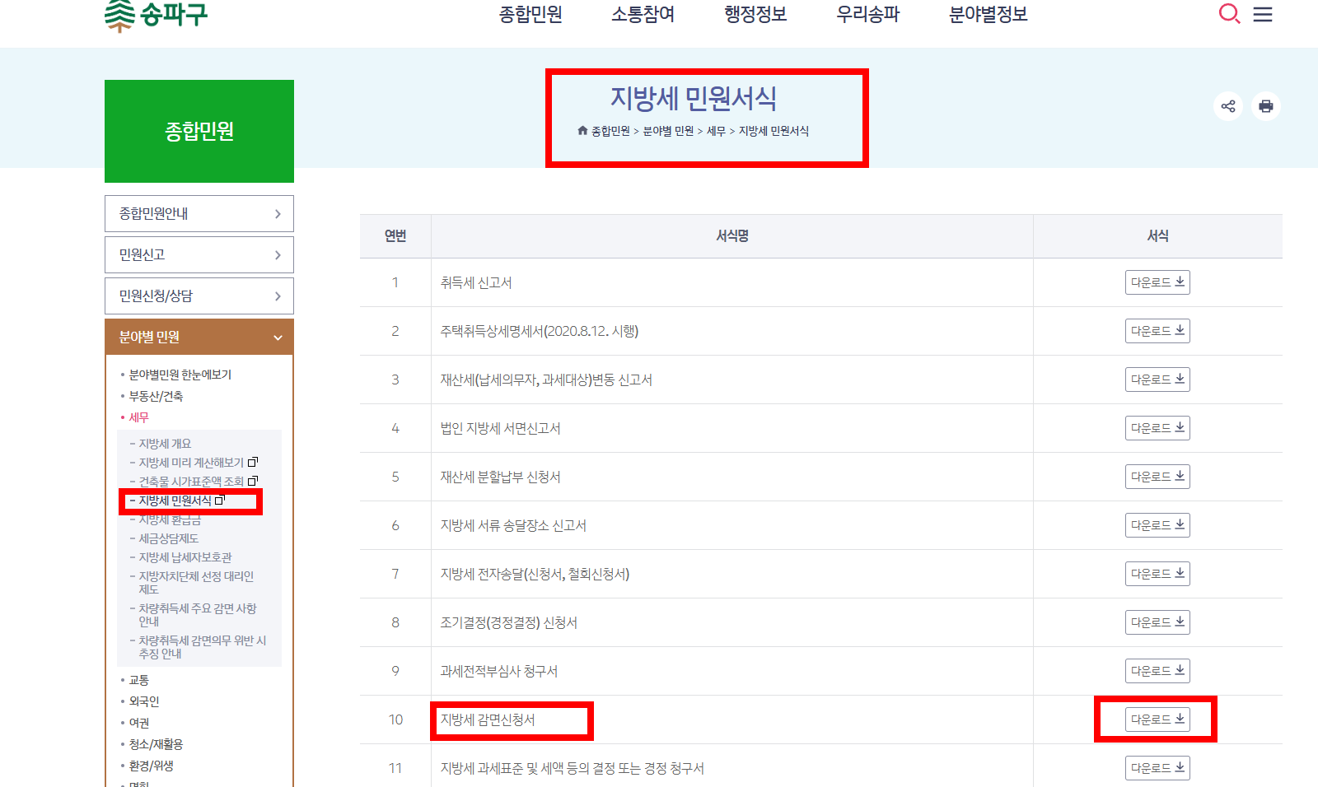The height and width of the screenshot is (787, 1318).
Task: Download 지방세 감면신청서 form
Action: pos(1157,719)
